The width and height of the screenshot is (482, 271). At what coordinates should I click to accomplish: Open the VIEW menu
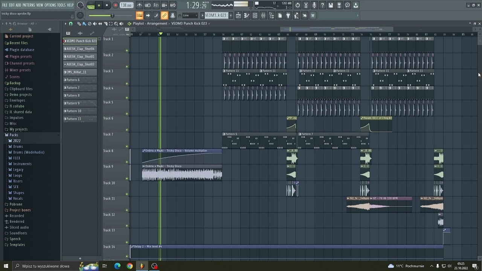pyautogui.click(x=40, y=5)
